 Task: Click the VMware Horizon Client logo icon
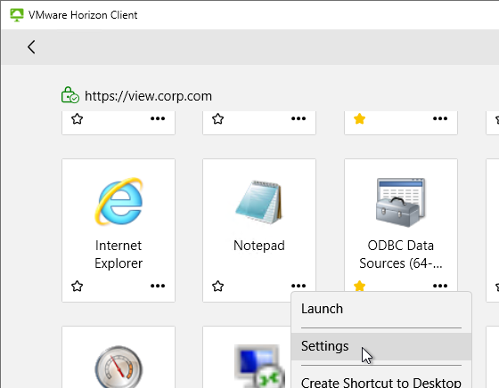17,15
